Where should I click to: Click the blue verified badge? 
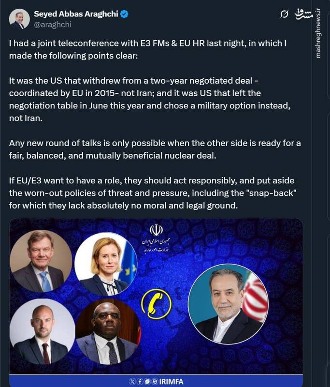point(124,14)
